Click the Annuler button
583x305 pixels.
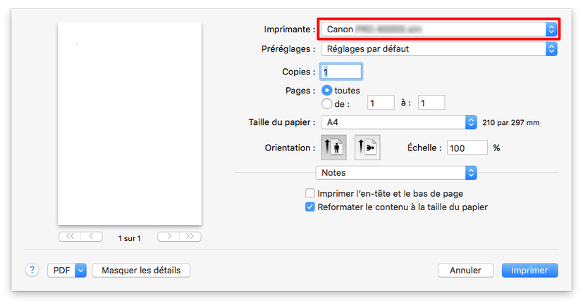coord(465,270)
